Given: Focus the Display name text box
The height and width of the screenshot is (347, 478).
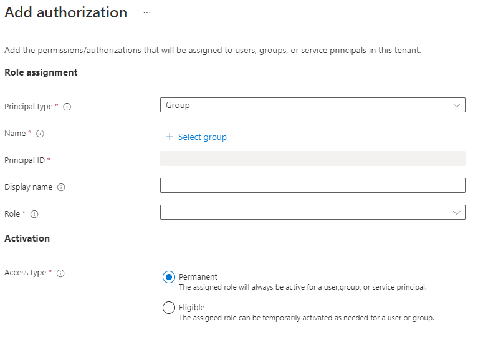Looking at the screenshot, I should [x=312, y=185].
